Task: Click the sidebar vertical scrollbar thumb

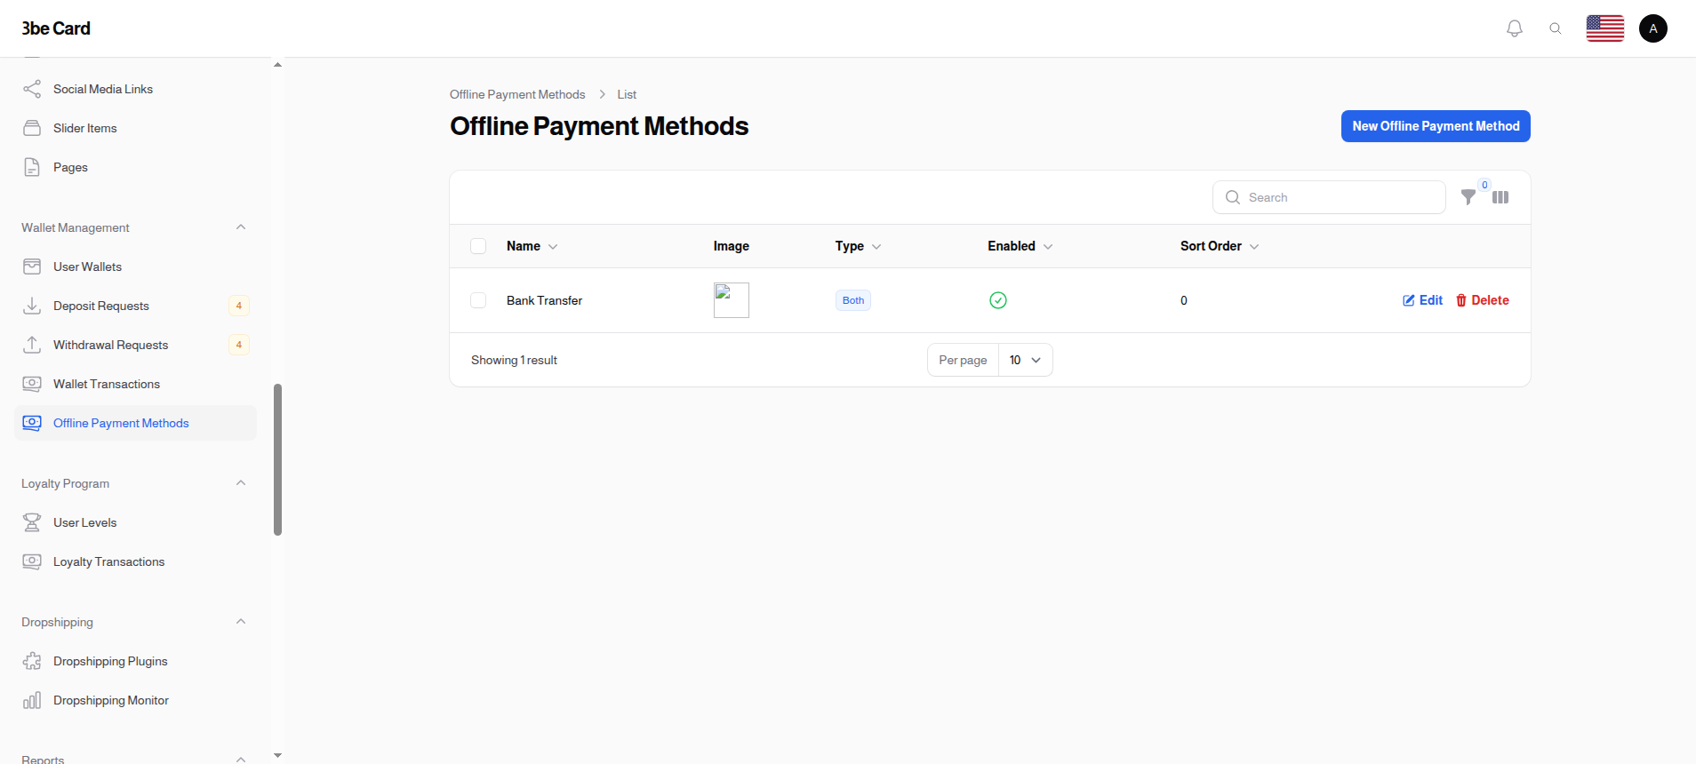Action: click(277, 459)
